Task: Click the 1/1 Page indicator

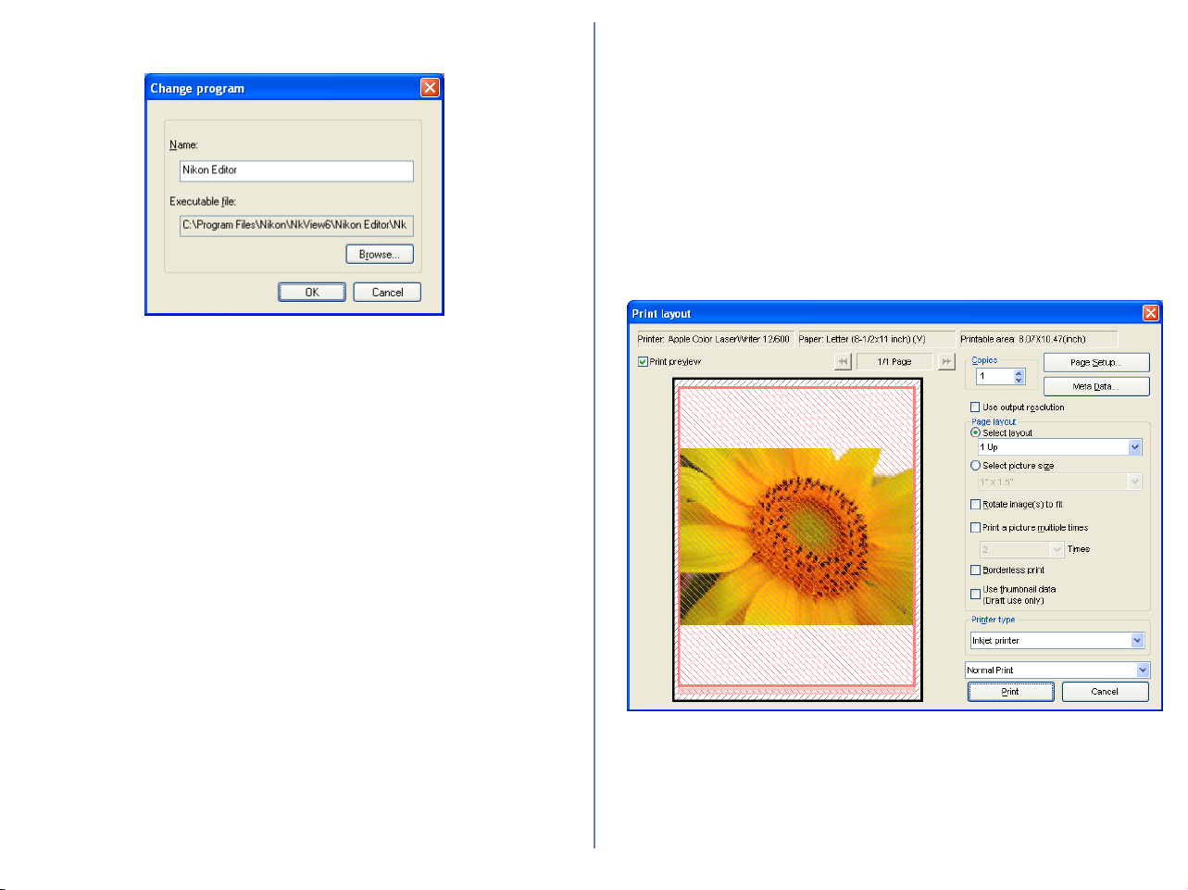Action: coord(894,362)
